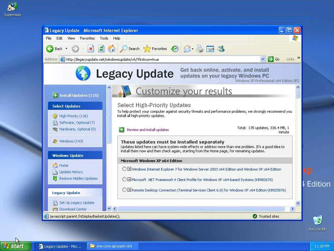Click the Software, Optional icon

[55, 123]
